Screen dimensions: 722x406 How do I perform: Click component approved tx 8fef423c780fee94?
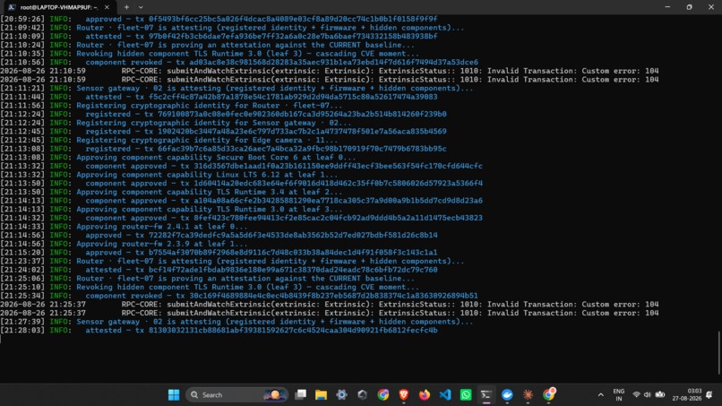point(338,218)
